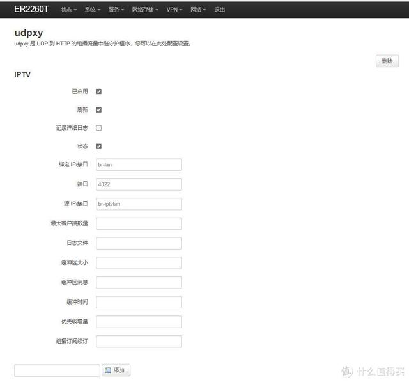Click the IPTV section heading
The width and height of the screenshot is (409, 382).
(22, 74)
